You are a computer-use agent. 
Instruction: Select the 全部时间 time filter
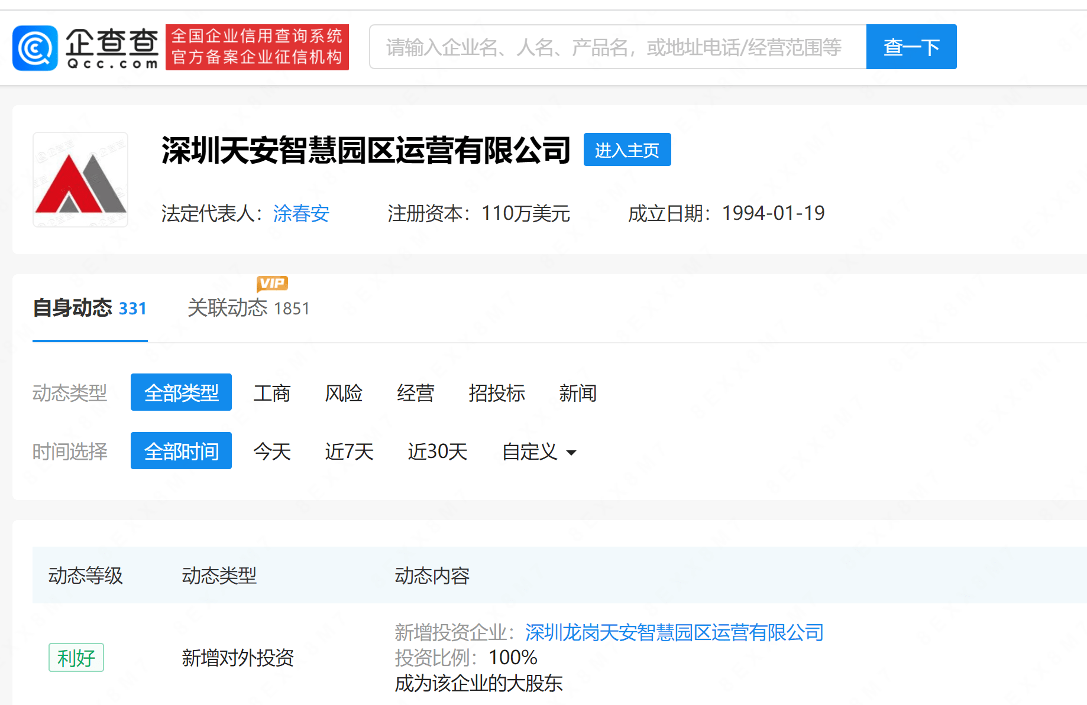click(x=181, y=451)
